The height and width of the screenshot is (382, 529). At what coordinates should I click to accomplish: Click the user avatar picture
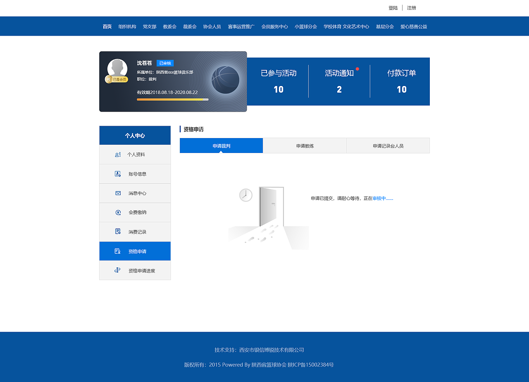[x=117, y=68]
